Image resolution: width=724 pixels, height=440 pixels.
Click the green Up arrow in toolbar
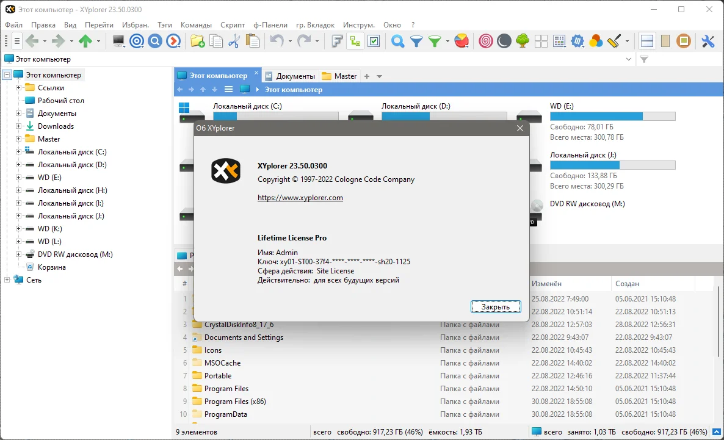click(85, 41)
